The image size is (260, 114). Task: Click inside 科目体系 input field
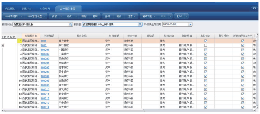click(x=41, y=25)
